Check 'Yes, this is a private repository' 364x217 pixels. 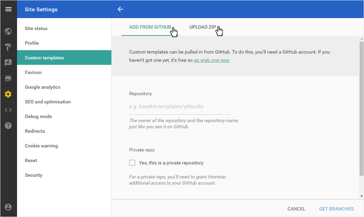point(132,163)
